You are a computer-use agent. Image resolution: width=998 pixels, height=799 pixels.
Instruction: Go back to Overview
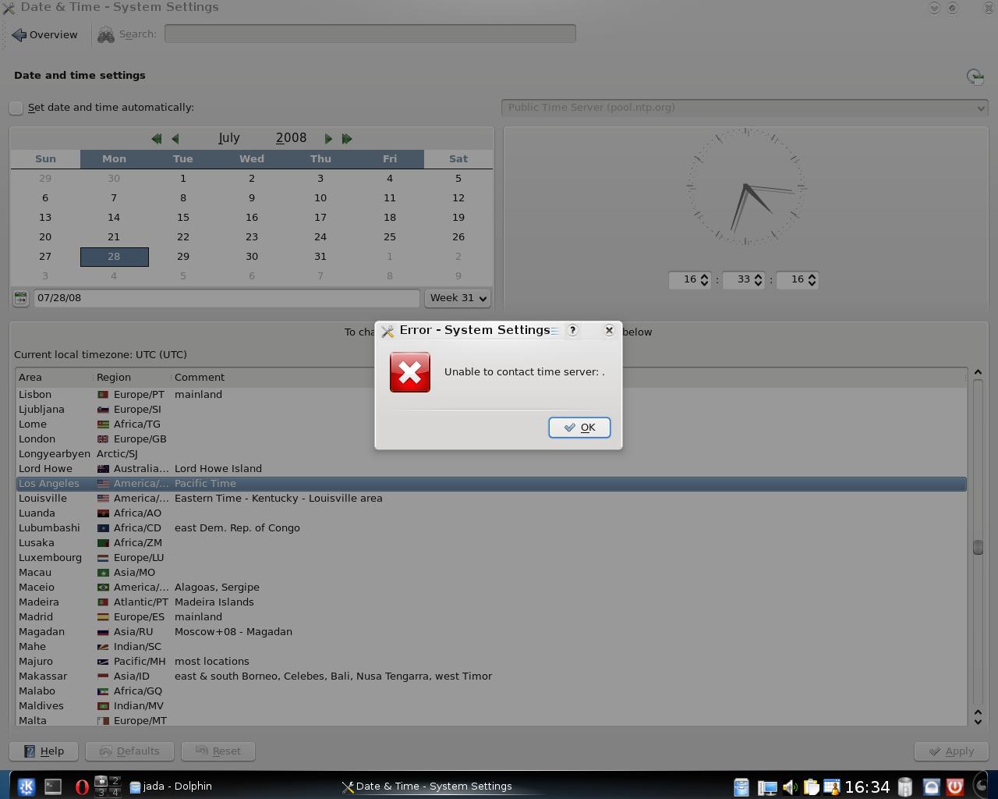pyautogui.click(x=45, y=34)
